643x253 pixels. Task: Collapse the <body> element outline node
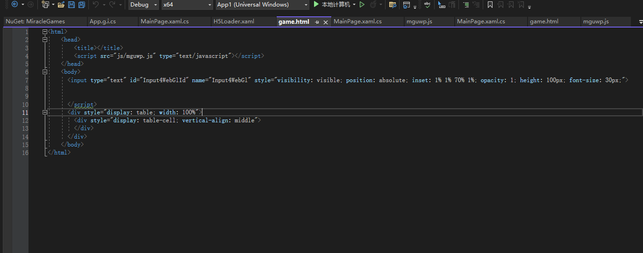click(45, 72)
